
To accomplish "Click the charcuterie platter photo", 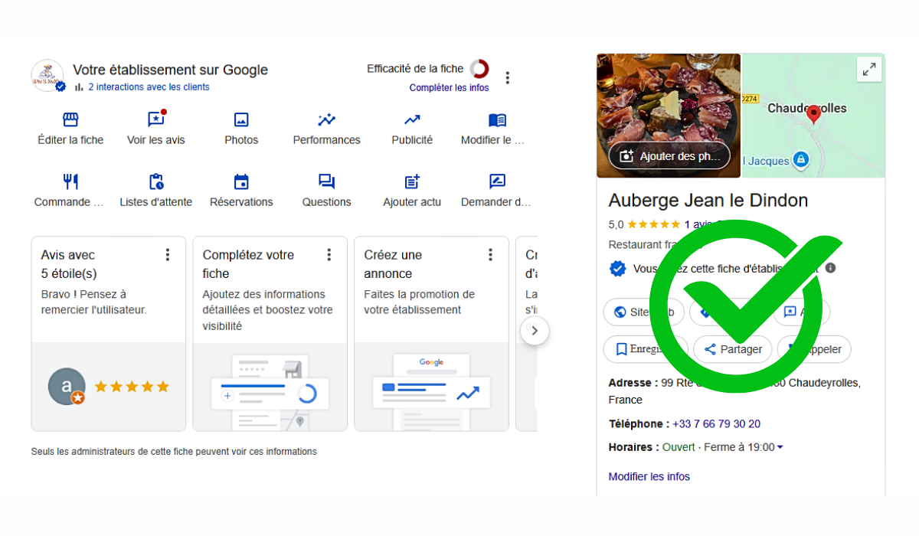I will pos(669,116).
